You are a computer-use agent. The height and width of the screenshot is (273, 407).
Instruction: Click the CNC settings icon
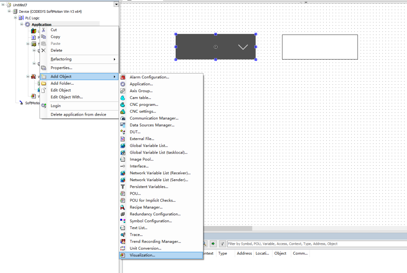pos(123,111)
